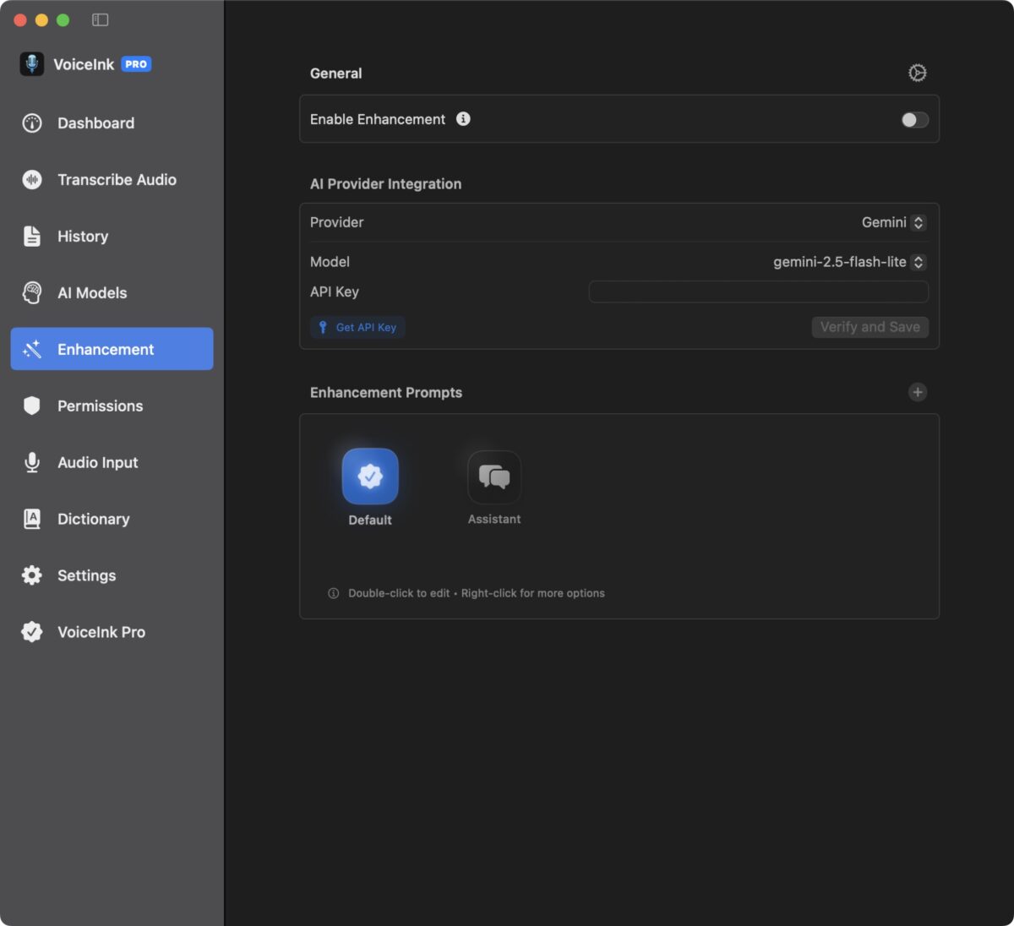The height and width of the screenshot is (926, 1014).
Task: Open the Model dropdown gemini-2.5-flash-lite
Action: (849, 262)
